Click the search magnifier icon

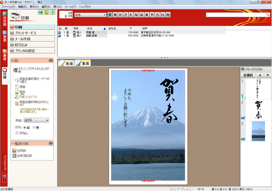tap(267, 15)
